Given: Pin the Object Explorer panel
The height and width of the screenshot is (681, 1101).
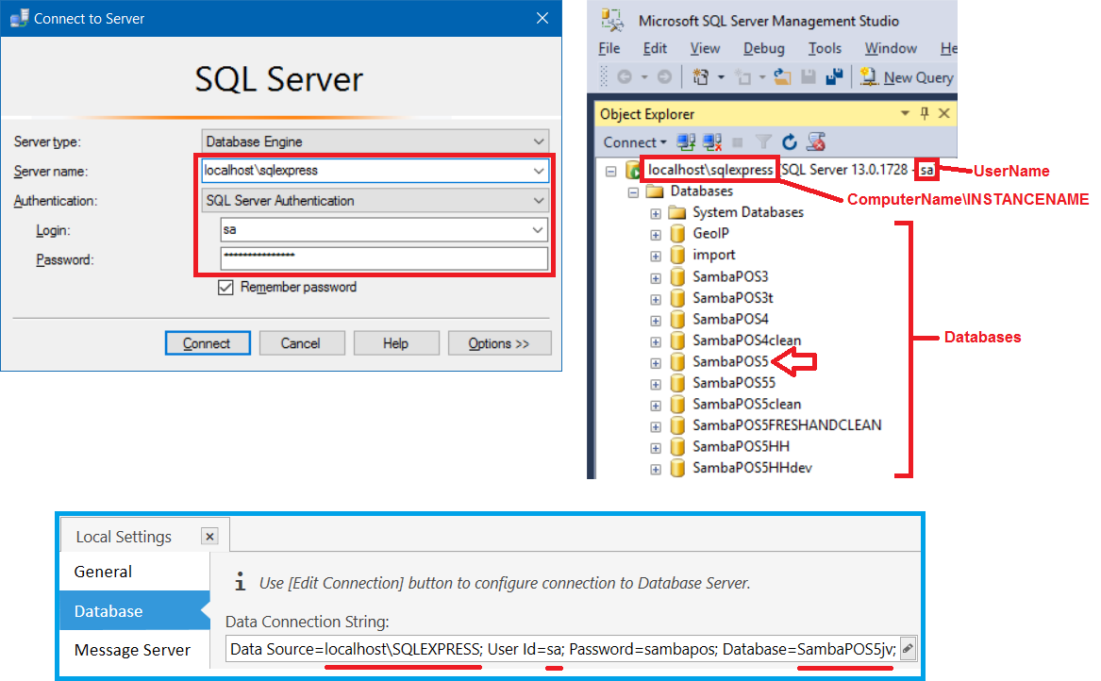Looking at the screenshot, I should (925, 114).
